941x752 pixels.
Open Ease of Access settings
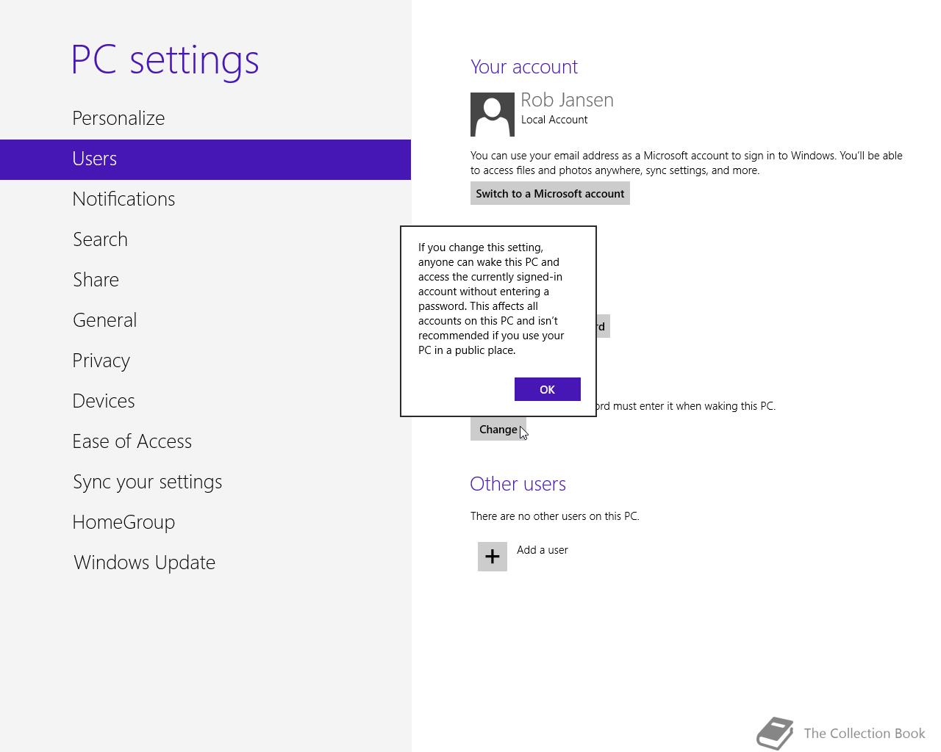pos(205,441)
